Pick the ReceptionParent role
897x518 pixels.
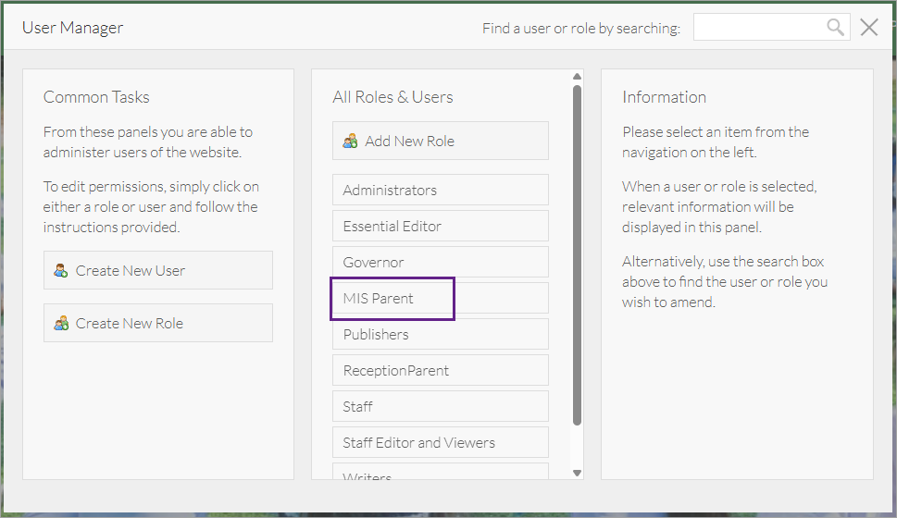pyautogui.click(x=440, y=370)
